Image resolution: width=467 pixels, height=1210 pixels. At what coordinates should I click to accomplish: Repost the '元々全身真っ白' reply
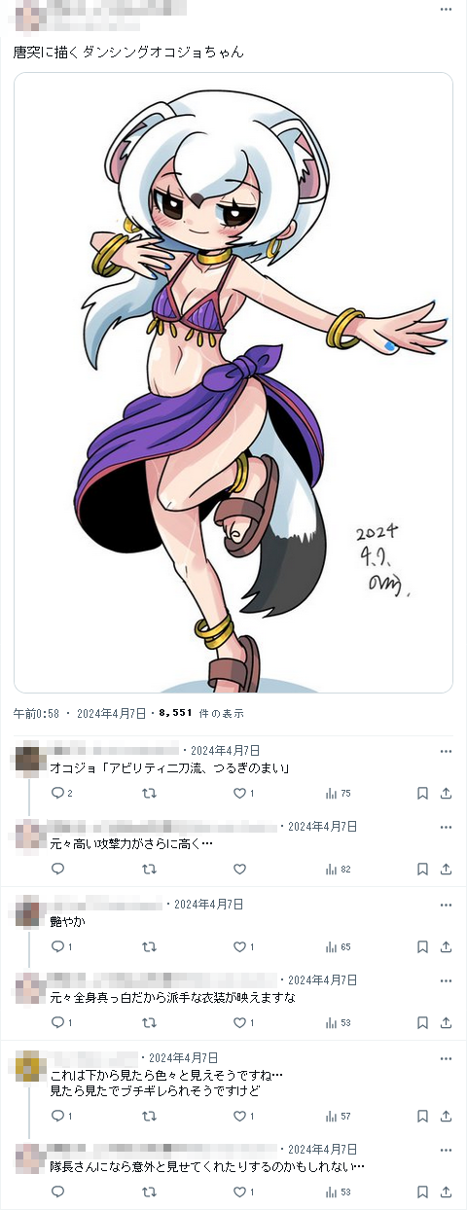(x=149, y=1022)
